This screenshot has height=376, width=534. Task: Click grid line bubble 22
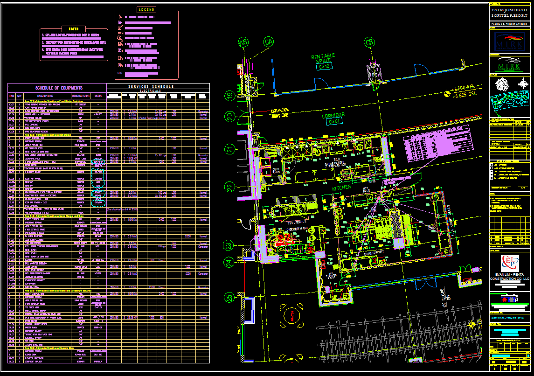tap(229, 188)
